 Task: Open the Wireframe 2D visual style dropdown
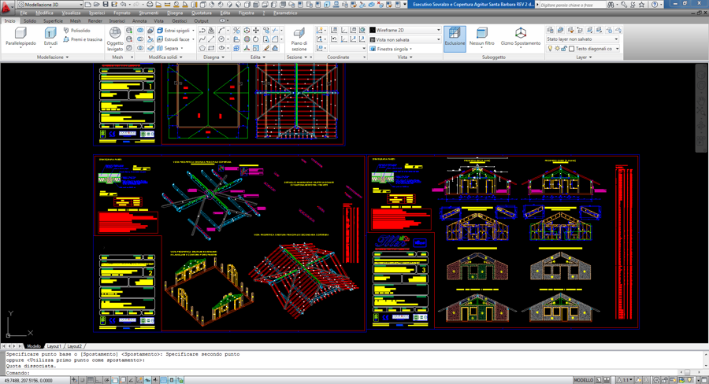tap(406, 31)
